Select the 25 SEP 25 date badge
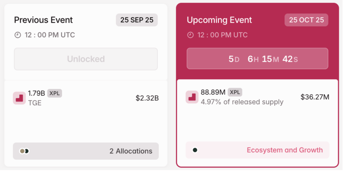This screenshot has height=174, width=343. point(137,20)
